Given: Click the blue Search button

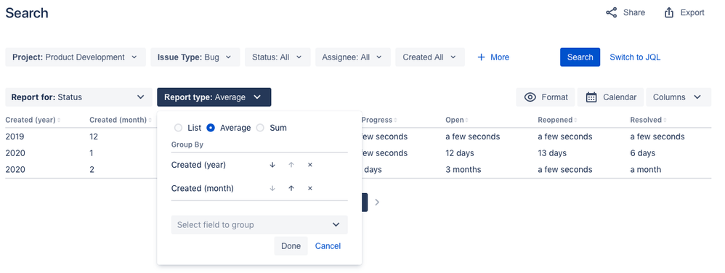Looking at the screenshot, I should click(x=580, y=57).
